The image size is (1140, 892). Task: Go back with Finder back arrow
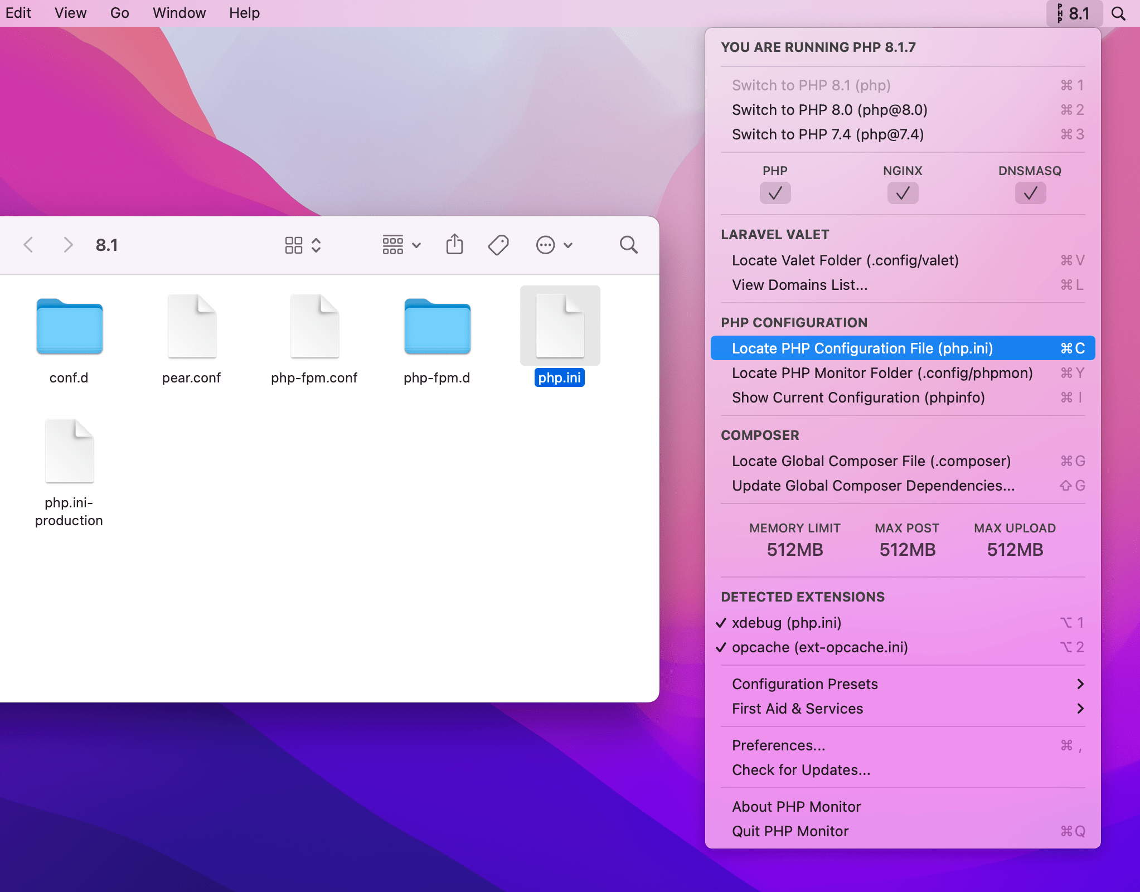(x=28, y=245)
